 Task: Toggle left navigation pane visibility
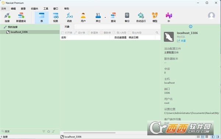click(213, 137)
